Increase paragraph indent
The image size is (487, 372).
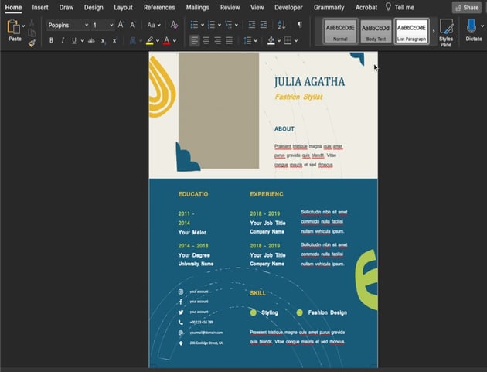[x=264, y=25]
